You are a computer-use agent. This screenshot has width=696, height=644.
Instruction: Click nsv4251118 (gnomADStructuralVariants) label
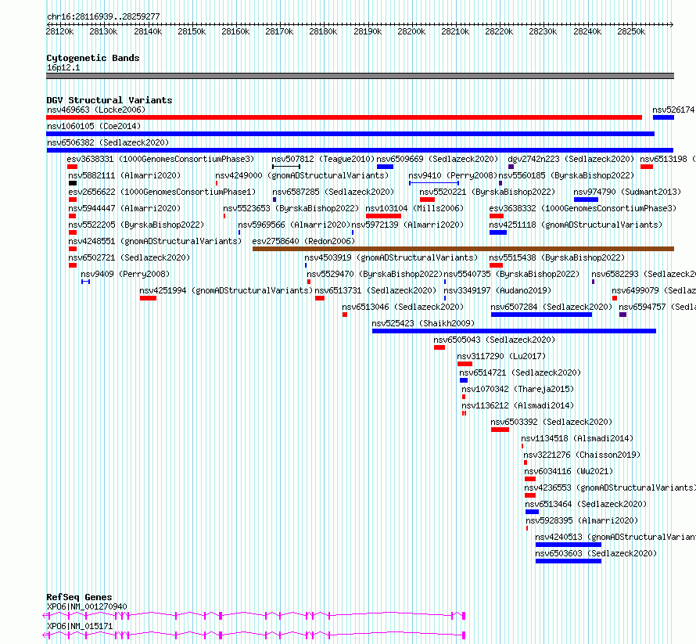click(576, 225)
